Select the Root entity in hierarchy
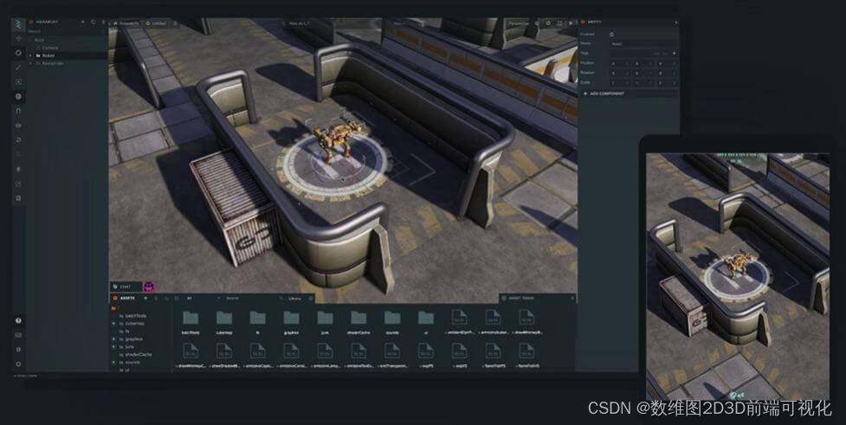Viewport: 846px width, 425px height. (x=39, y=40)
